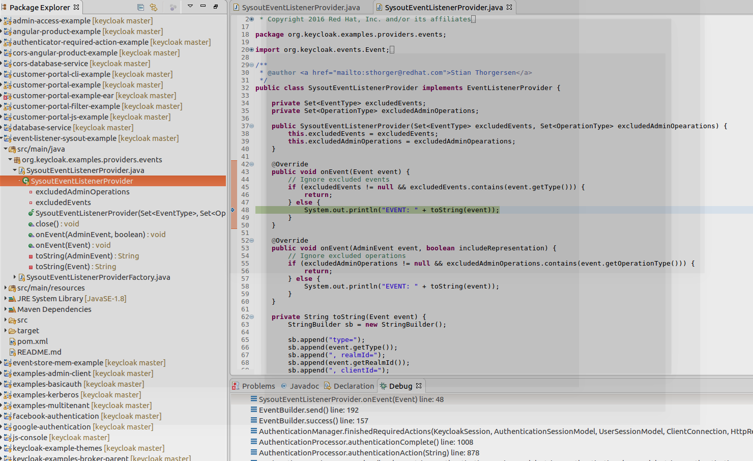Open Package Explorer view menu arrow
Image resolution: width=753 pixels, height=461 pixels.
click(x=190, y=6)
